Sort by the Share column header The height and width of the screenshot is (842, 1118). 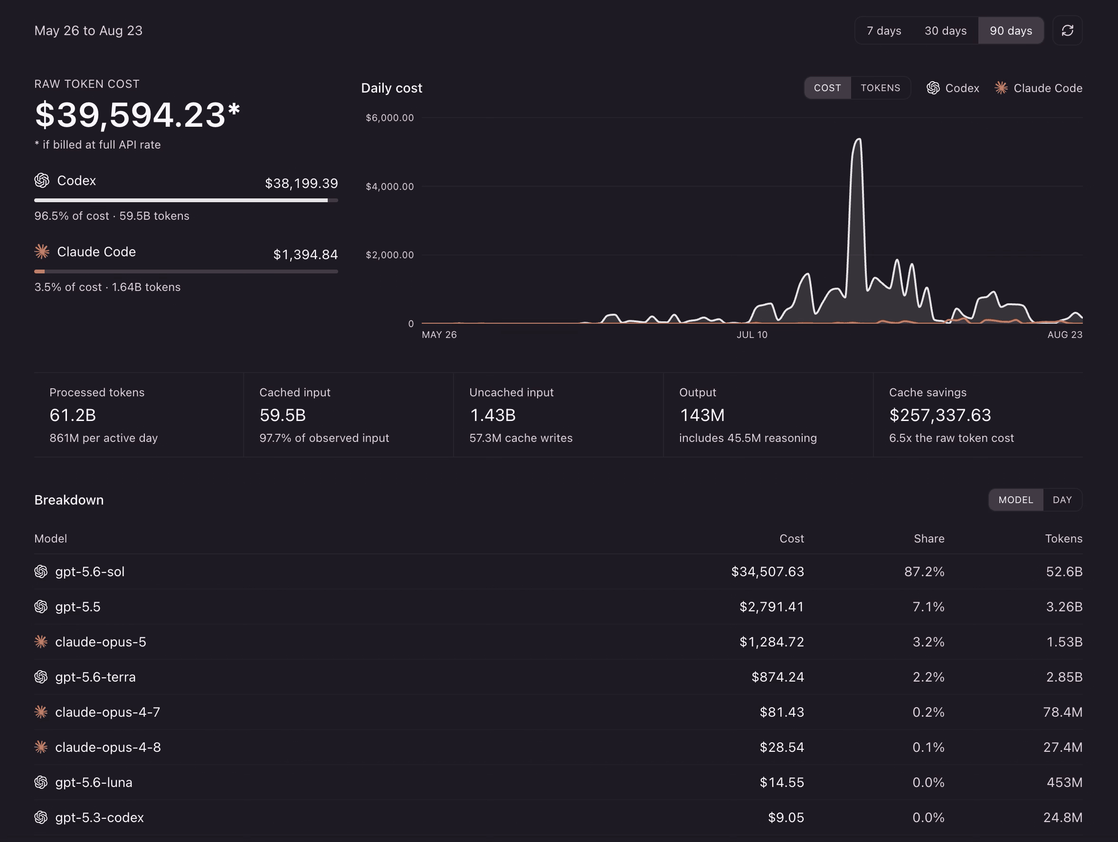click(x=929, y=538)
